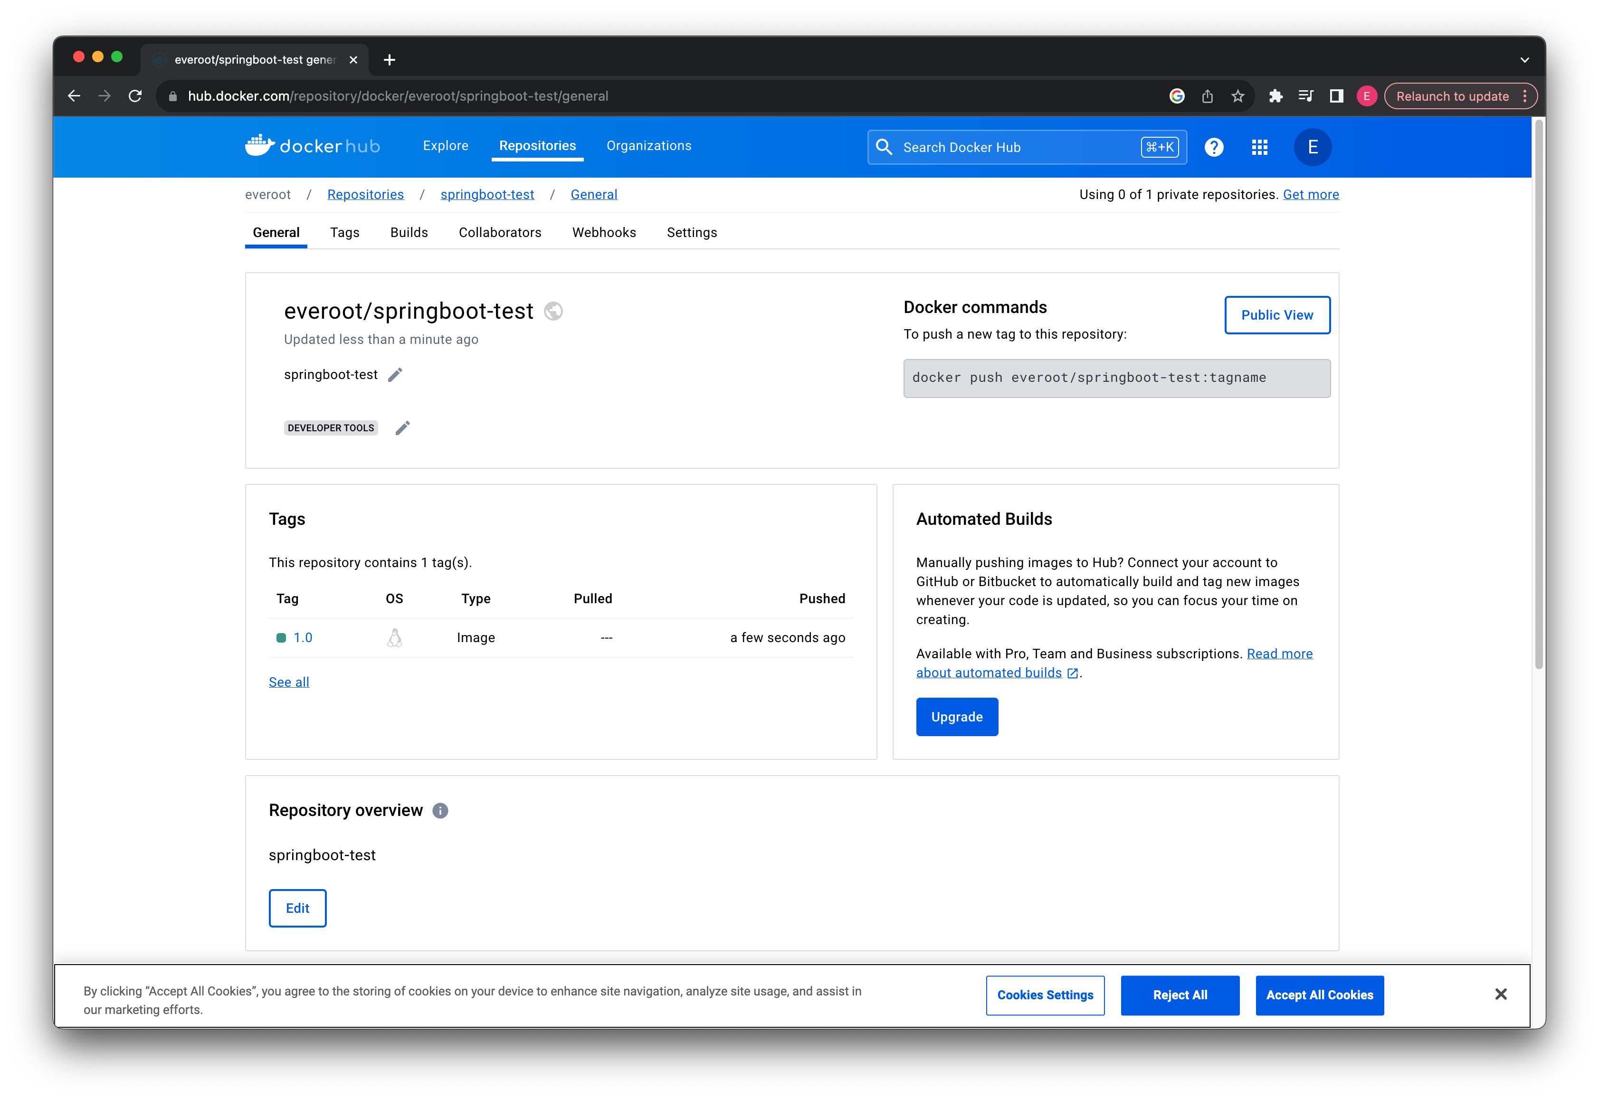This screenshot has width=1599, height=1099.
Task: Click the Upgrade button
Action: 957,717
